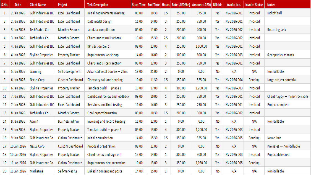Click the '1,050.00' amount cell
The image size is (311, 183).
[201, 163]
